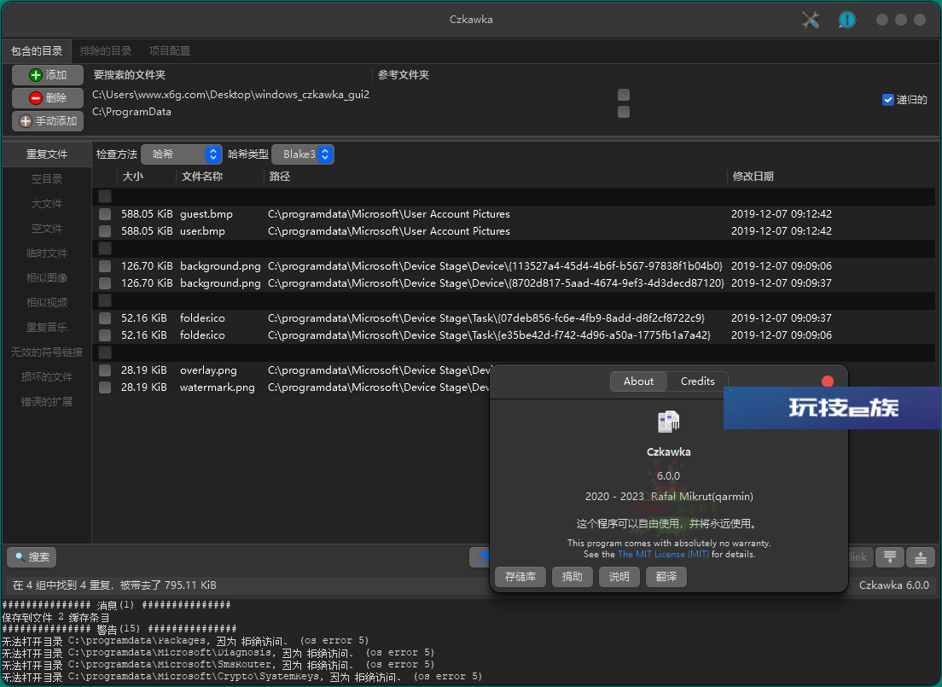The height and width of the screenshot is (687, 942).
Task: Select the folder.ico row dated 09:09:06
Action: click(514, 335)
